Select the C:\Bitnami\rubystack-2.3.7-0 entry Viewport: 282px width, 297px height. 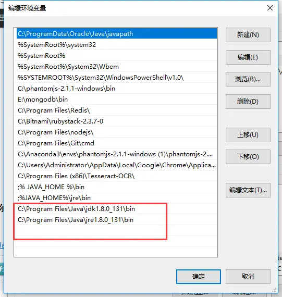click(x=117, y=121)
